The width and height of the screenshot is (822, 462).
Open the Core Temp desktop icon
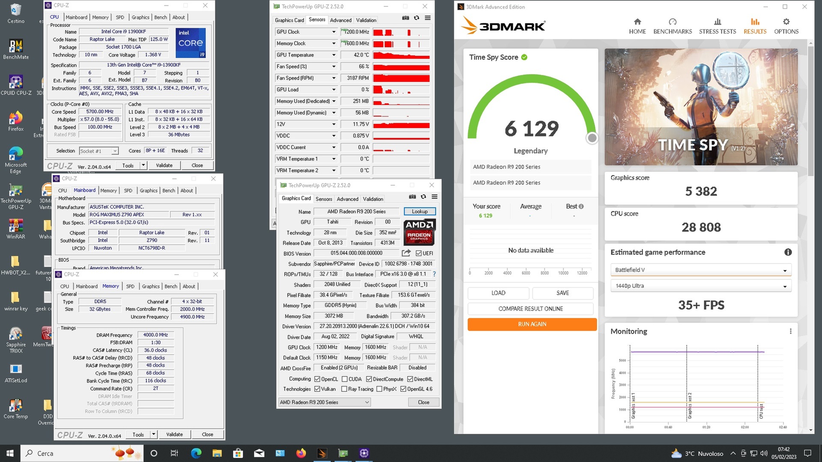pos(16,409)
